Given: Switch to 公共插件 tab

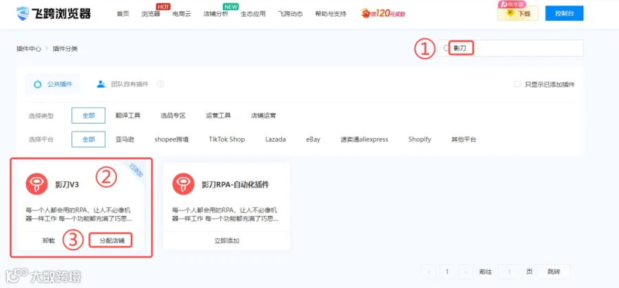Looking at the screenshot, I should pos(52,84).
